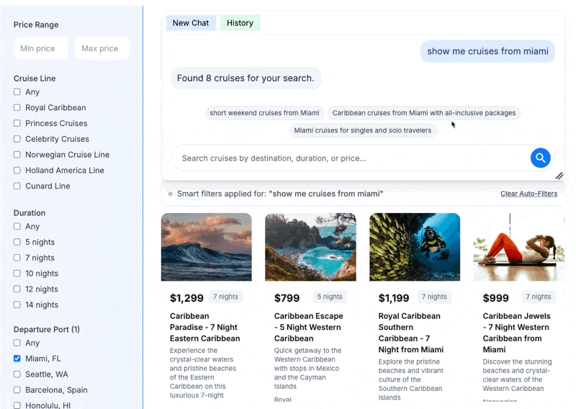Check the Royal Caribbean cruise line box
This screenshot has width=576, height=409.
point(17,108)
